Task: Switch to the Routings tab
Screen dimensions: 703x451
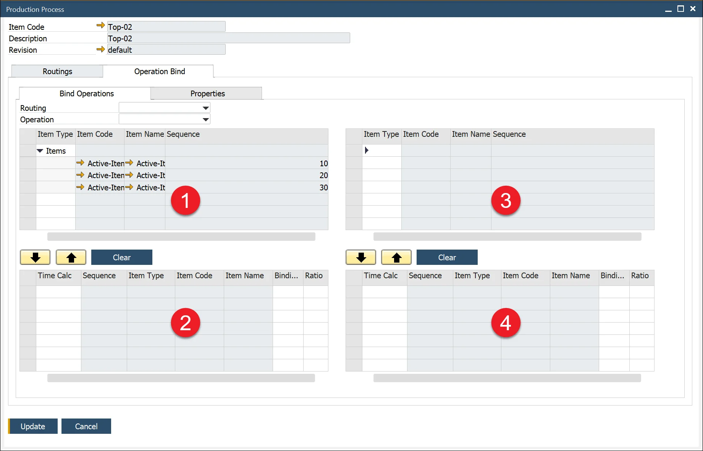Action: click(57, 71)
